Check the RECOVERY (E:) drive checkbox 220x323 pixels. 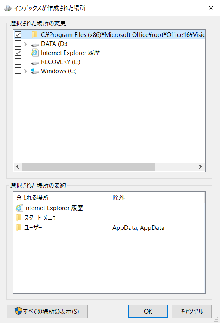[18, 62]
